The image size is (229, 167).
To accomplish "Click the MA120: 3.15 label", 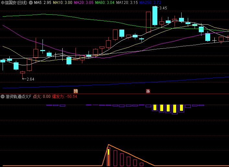I will [127, 3].
